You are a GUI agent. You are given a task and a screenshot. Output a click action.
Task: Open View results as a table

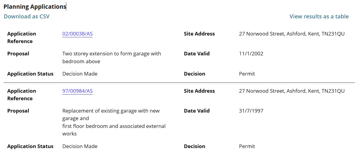tap(319, 17)
